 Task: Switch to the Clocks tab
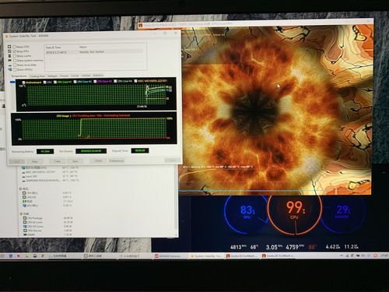coord(75,76)
